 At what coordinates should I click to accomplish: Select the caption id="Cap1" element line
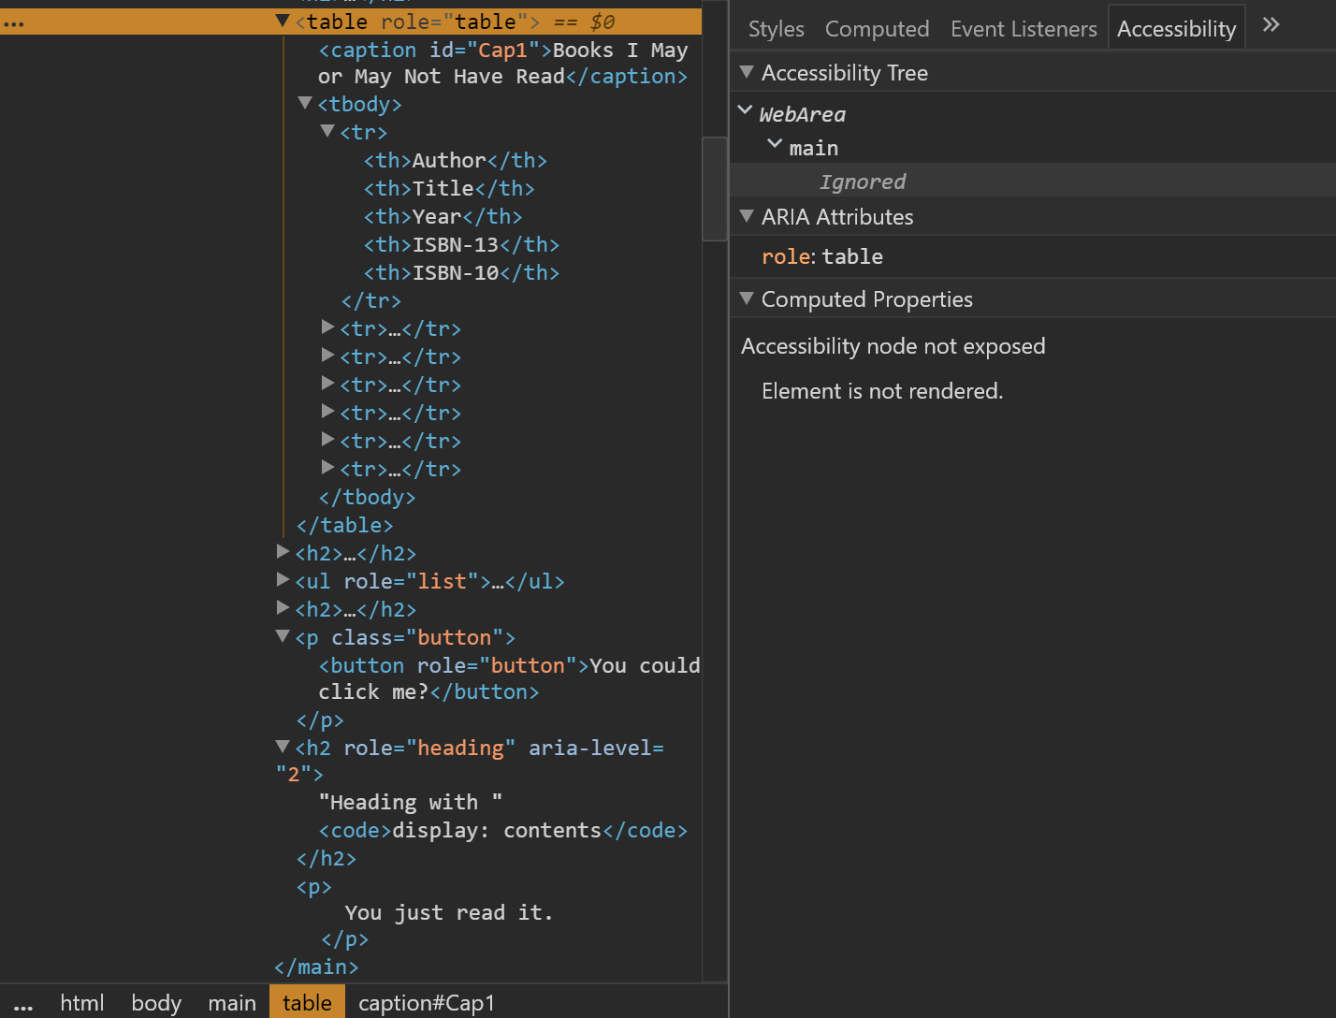tap(503, 63)
